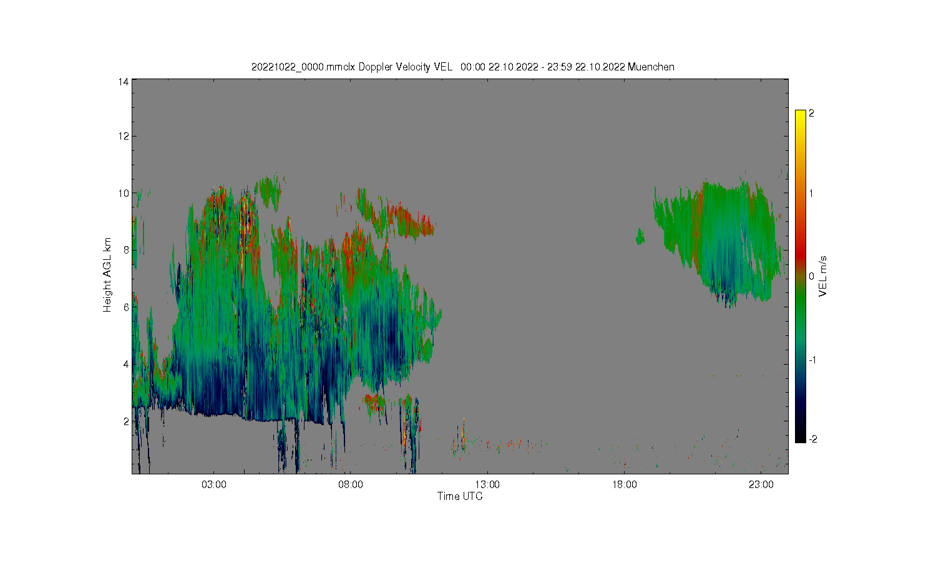Click the yellow top of the colorbar

click(x=801, y=116)
